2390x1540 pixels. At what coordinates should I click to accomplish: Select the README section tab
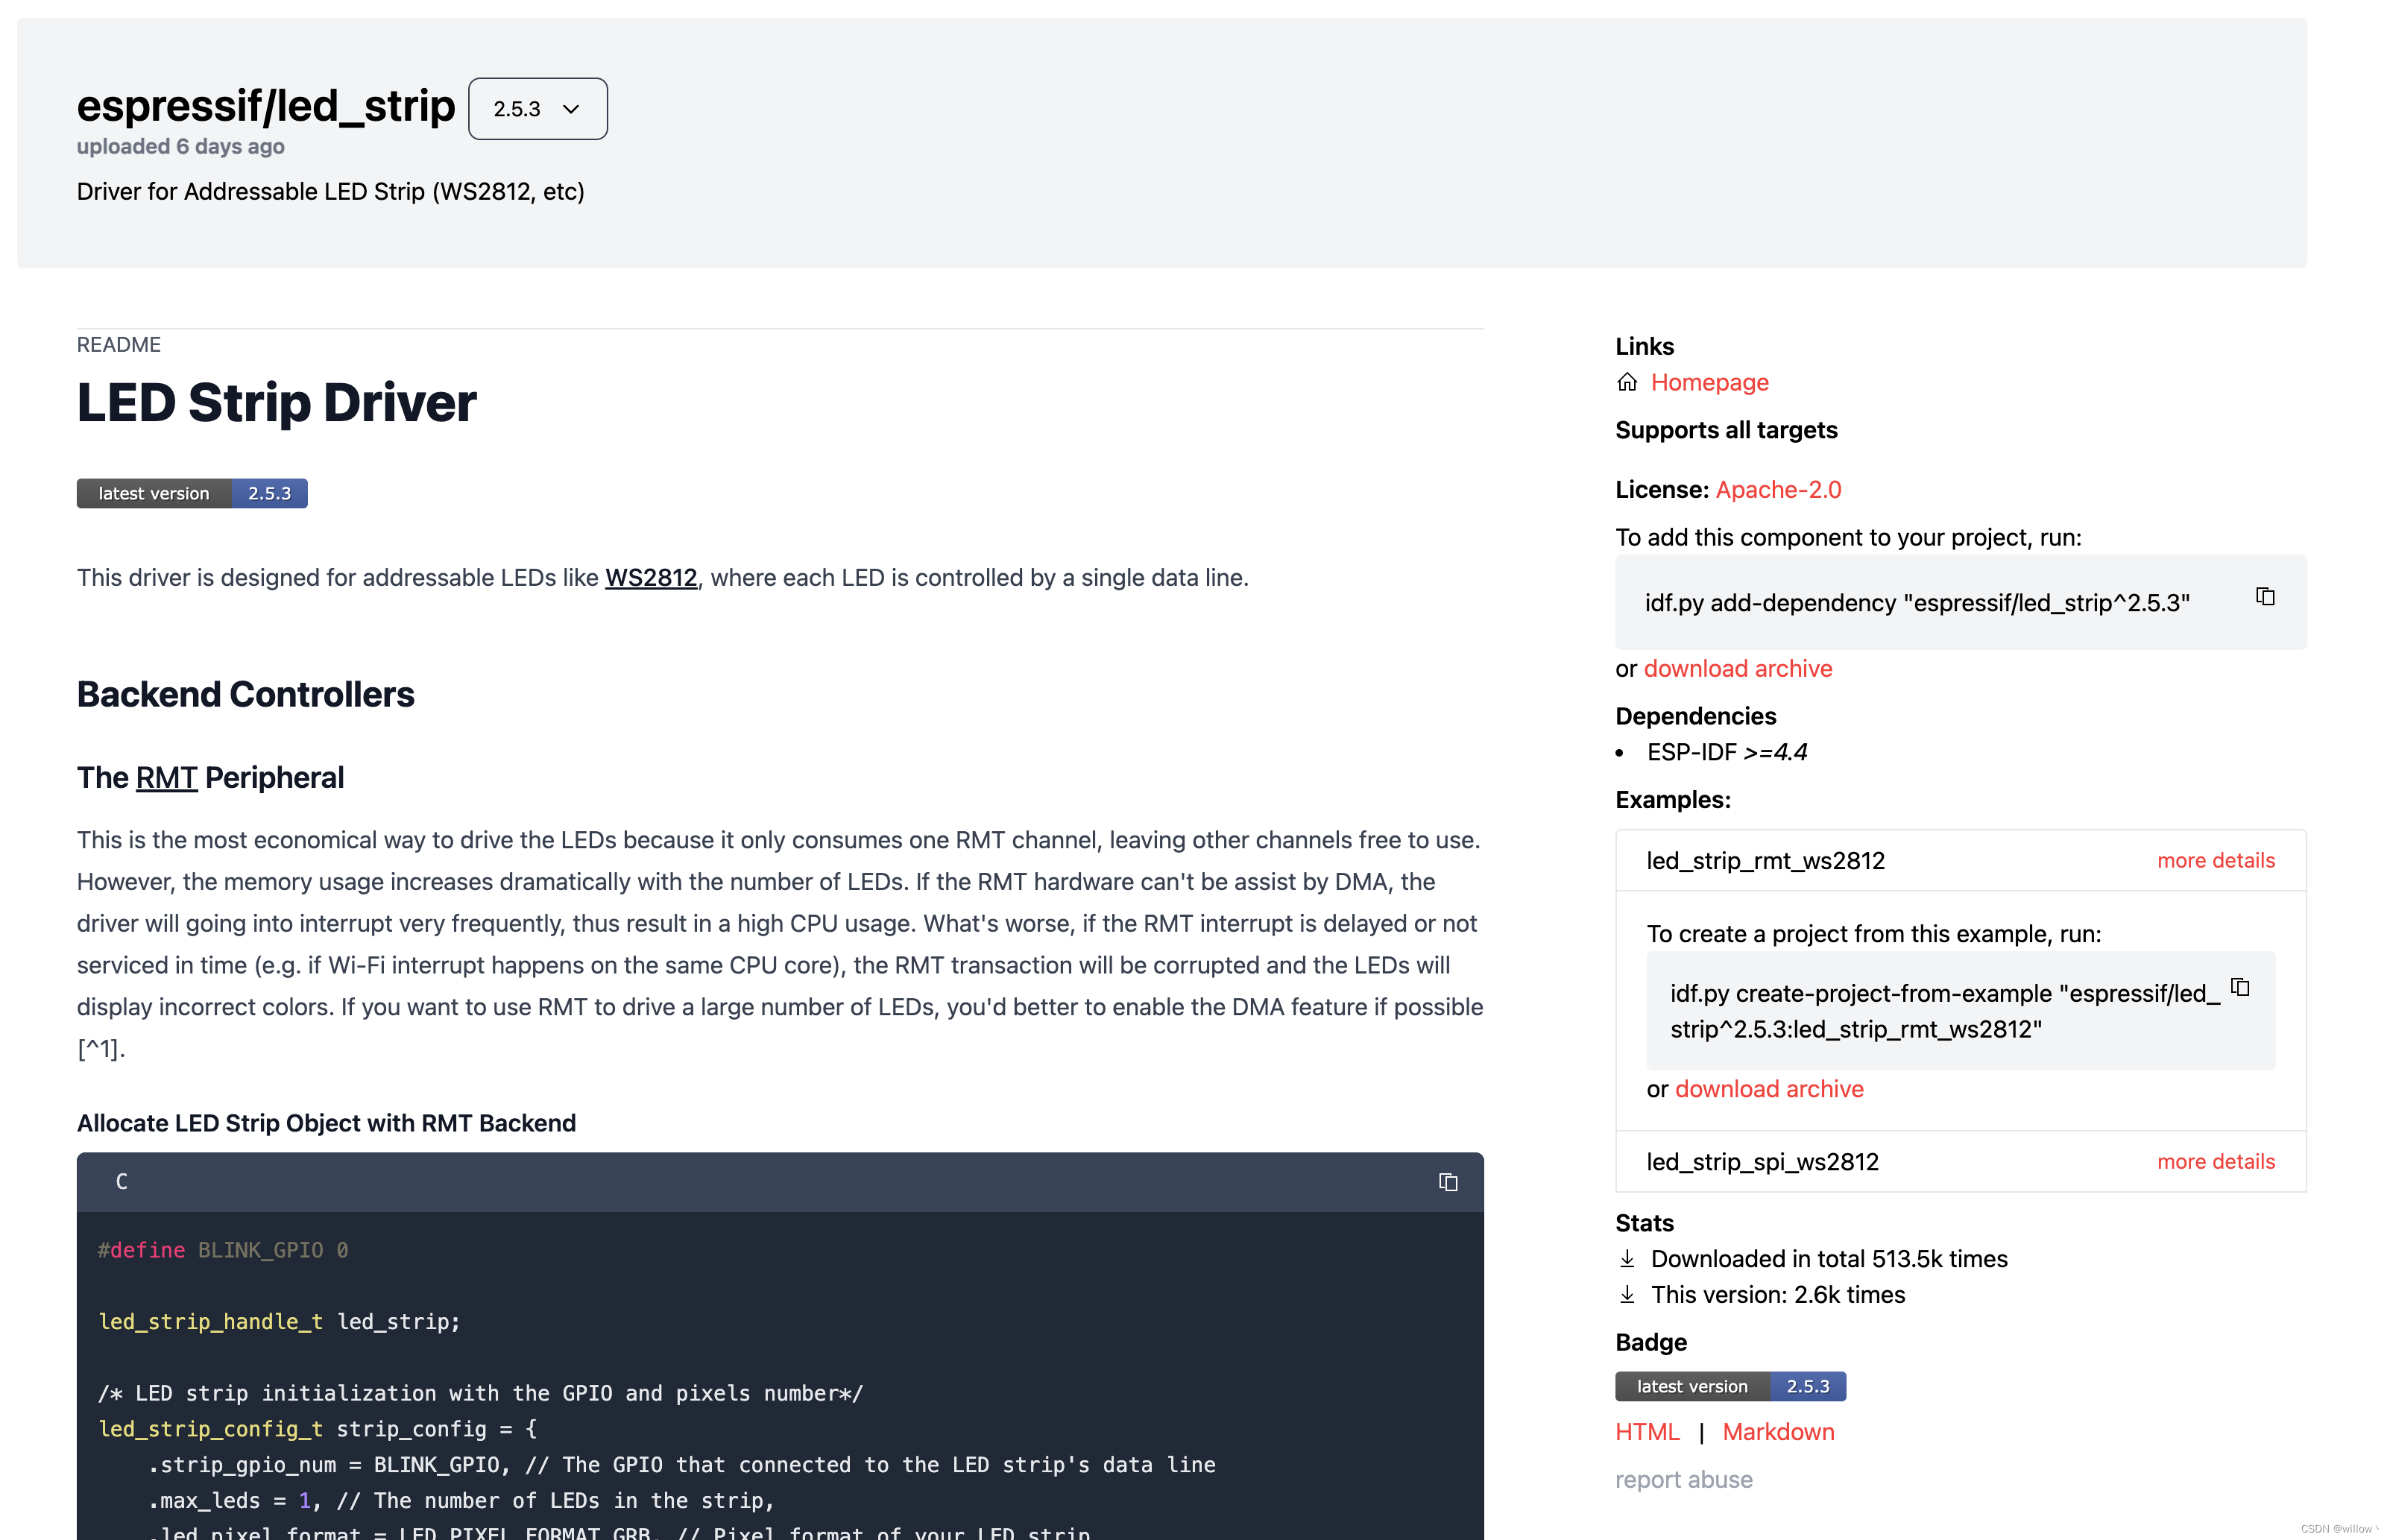coord(119,343)
